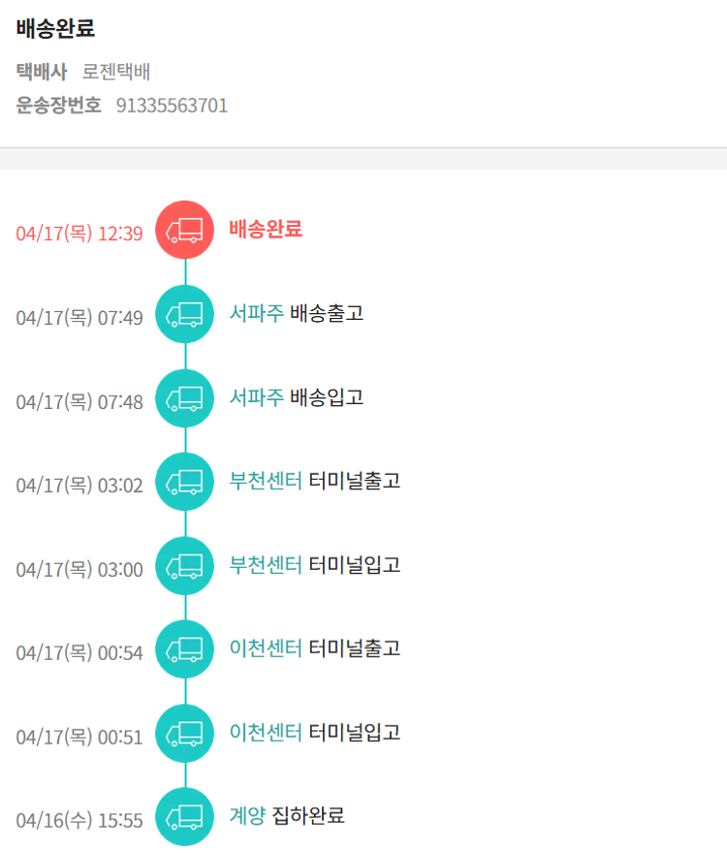Select the truck icon for 부천센터 터미널출고

[184, 482]
